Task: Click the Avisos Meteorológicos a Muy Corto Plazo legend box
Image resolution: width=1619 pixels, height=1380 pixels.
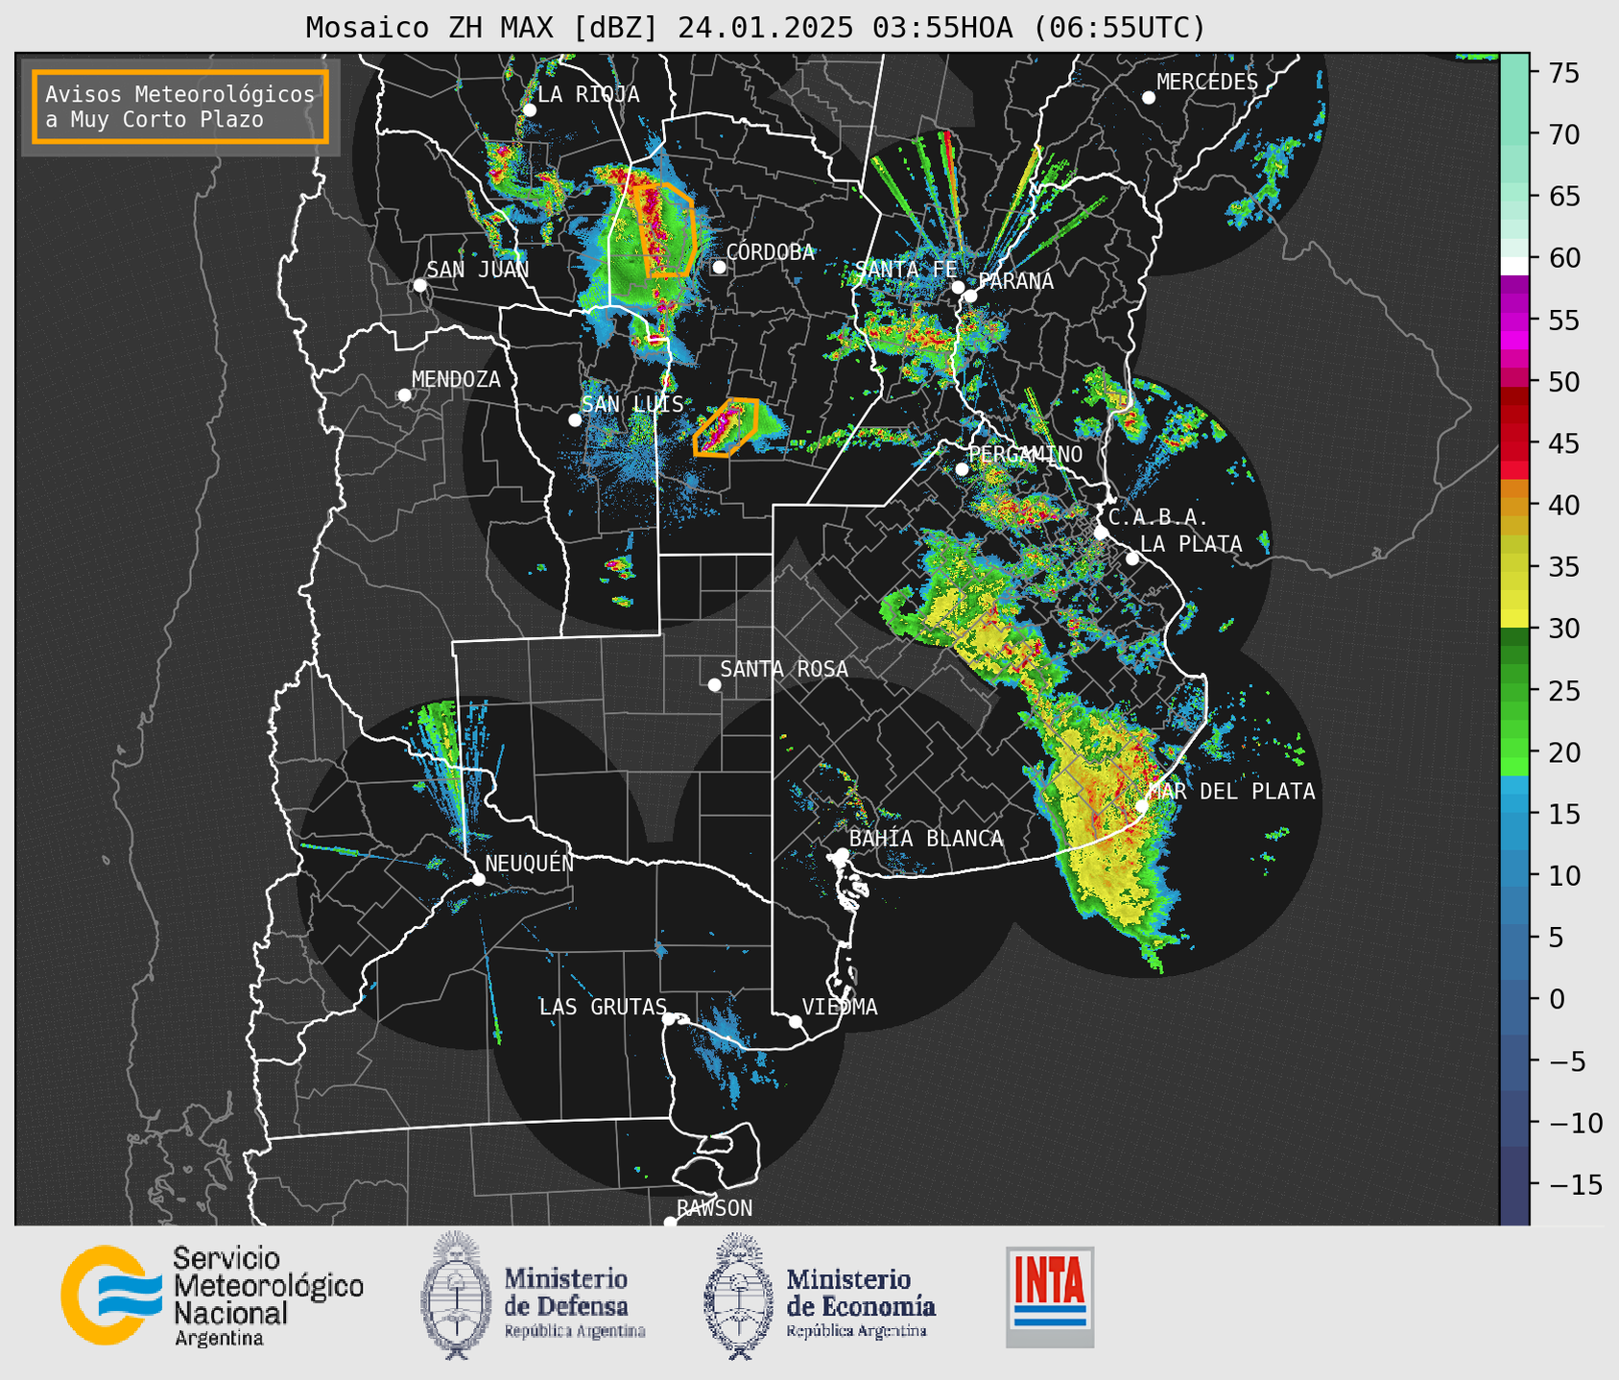Action: point(180,107)
